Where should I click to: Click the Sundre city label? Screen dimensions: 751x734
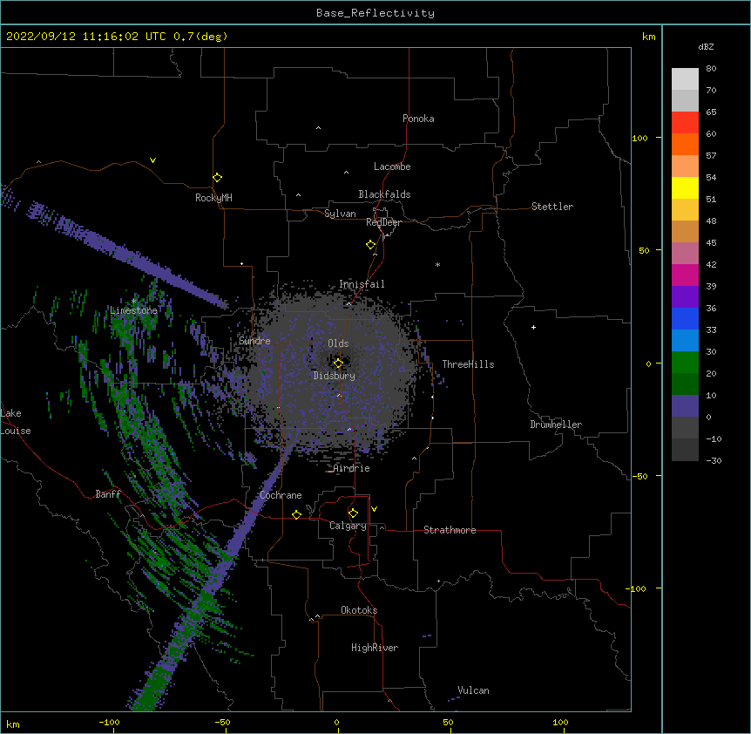[254, 341]
